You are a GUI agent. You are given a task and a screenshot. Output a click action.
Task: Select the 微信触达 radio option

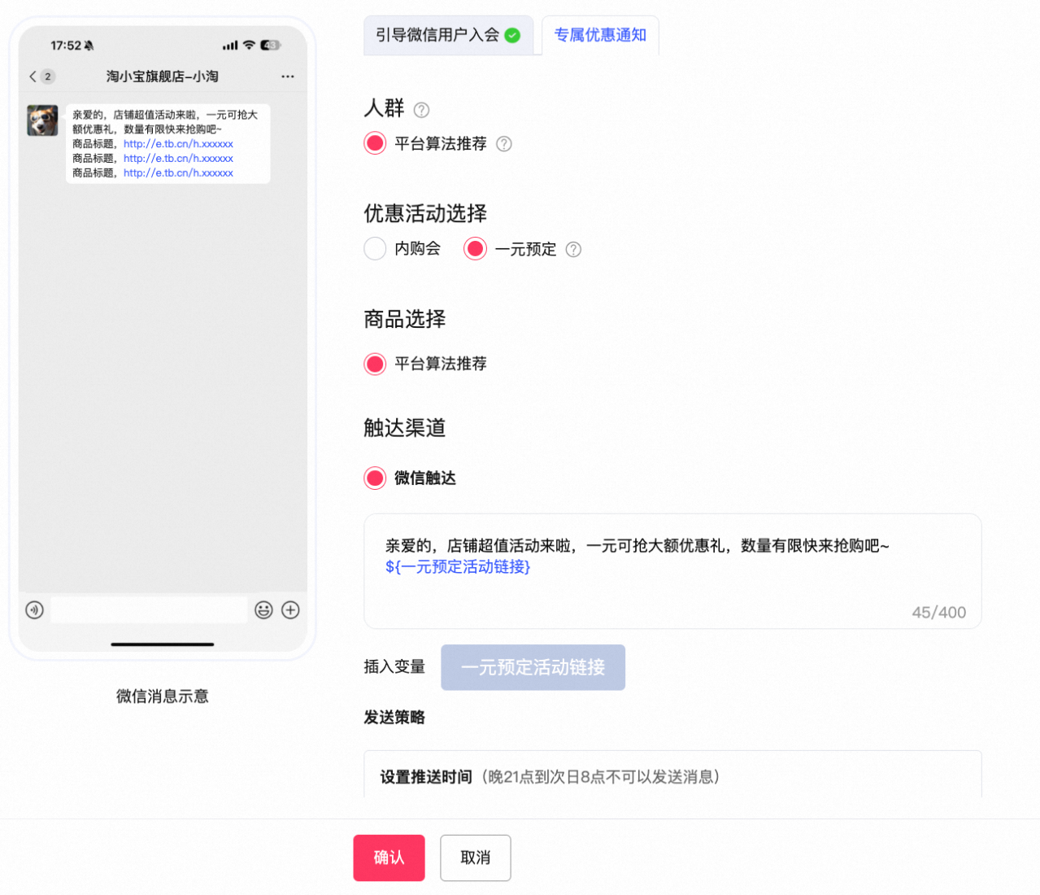(375, 478)
